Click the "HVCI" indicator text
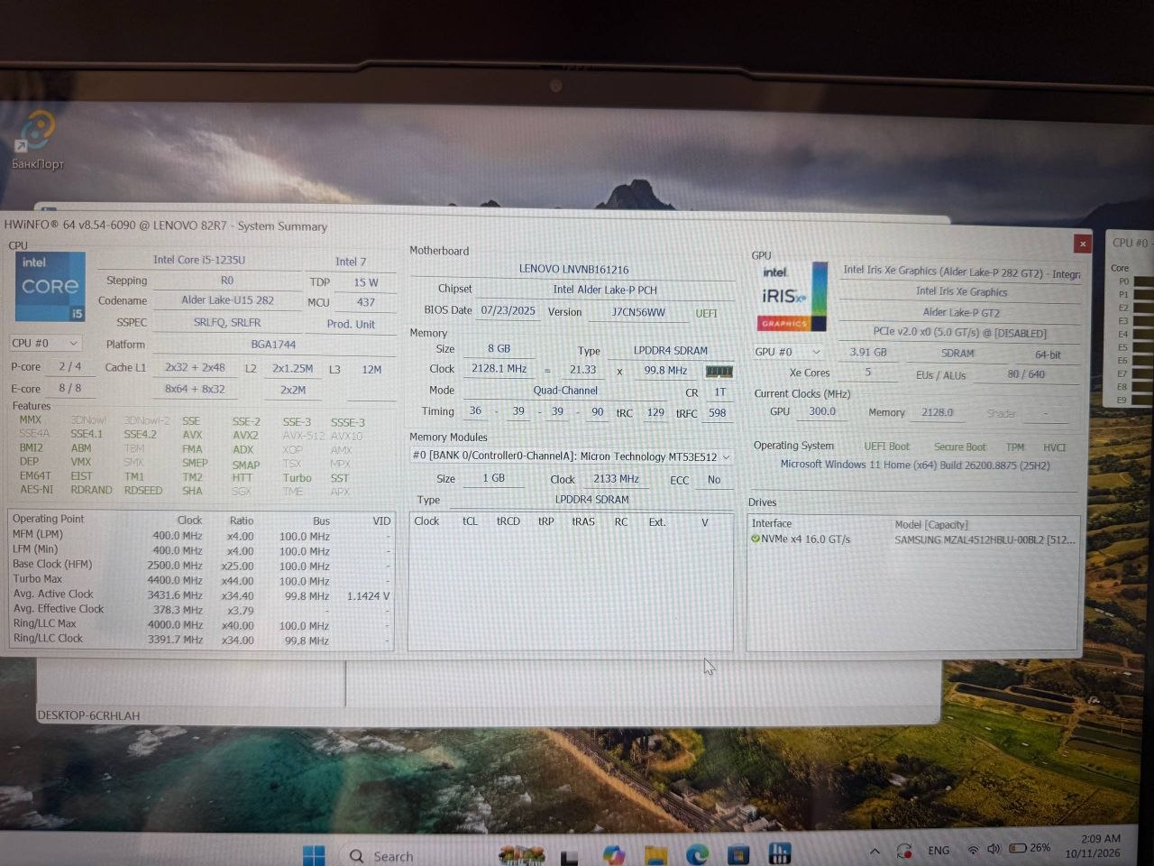1154x866 pixels. [x=1054, y=447]
